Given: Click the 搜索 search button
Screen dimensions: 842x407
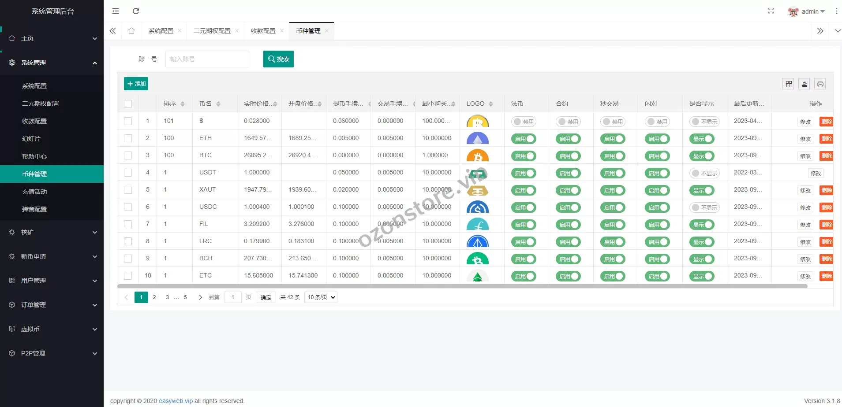Looking at the screenshot, I should [278, 59].
